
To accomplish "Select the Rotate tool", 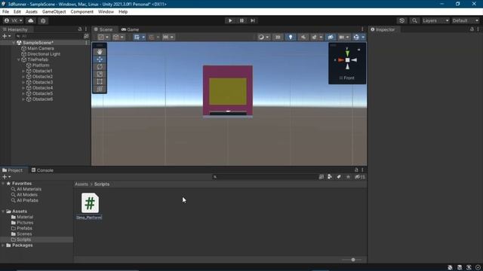I will pos(100,67).
